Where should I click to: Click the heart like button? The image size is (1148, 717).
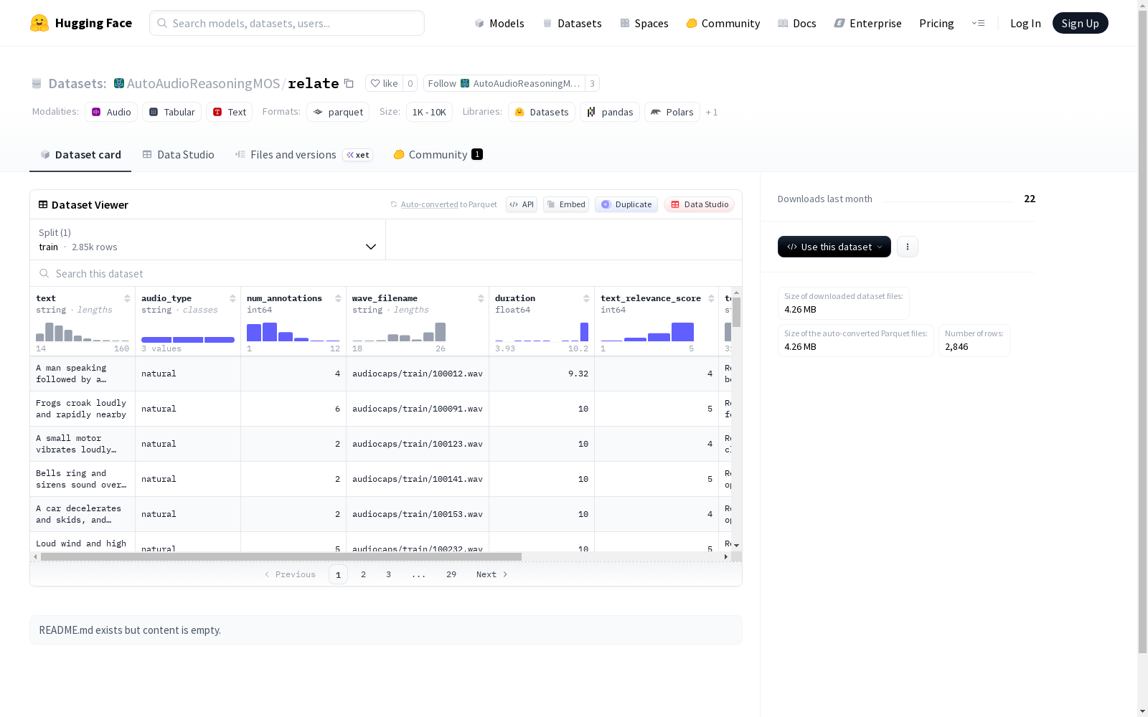[x=384, y=83]
